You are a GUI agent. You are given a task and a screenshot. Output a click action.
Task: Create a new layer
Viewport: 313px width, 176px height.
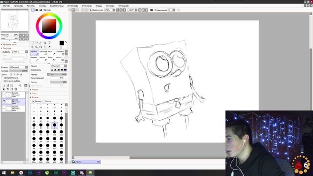point(3,86)
